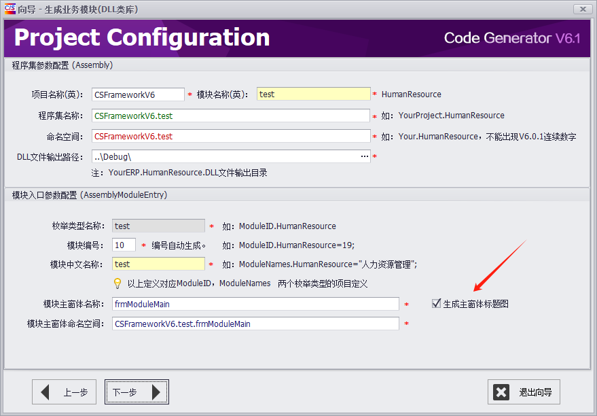This screenshot has width=597, height=416.
Task: Edit 模块主窗体命名空间 field
Action: tap(255, 324)
